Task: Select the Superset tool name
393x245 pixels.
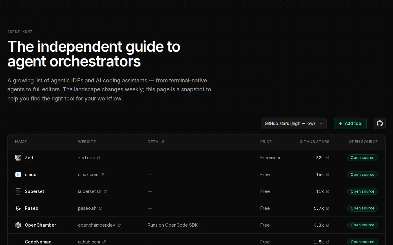Action: 34,191
